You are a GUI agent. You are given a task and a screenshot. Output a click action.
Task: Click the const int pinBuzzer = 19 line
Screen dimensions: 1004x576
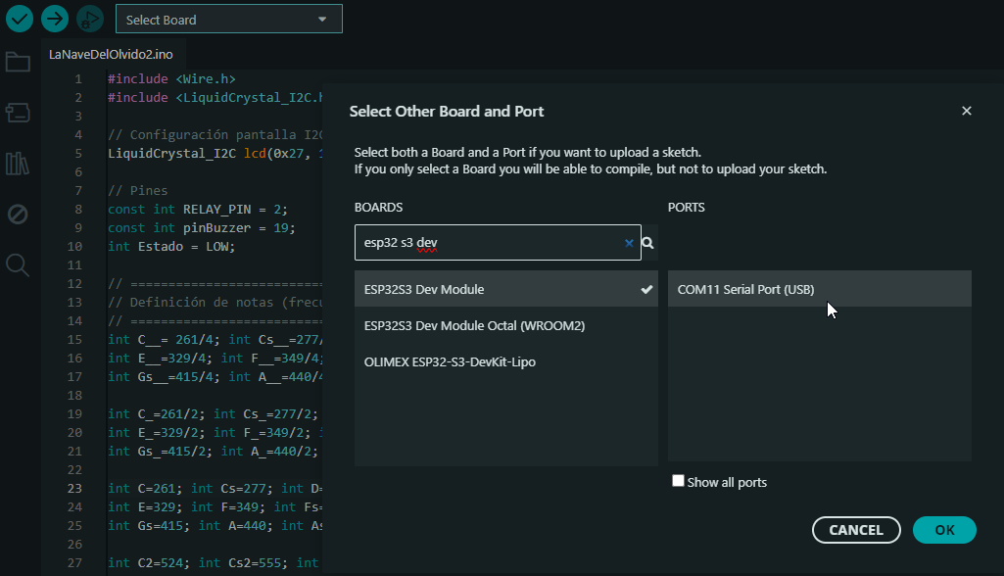coord(201,228)
